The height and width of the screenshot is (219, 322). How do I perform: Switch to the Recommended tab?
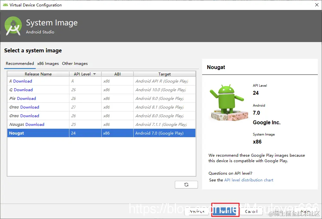coord(20,64)
